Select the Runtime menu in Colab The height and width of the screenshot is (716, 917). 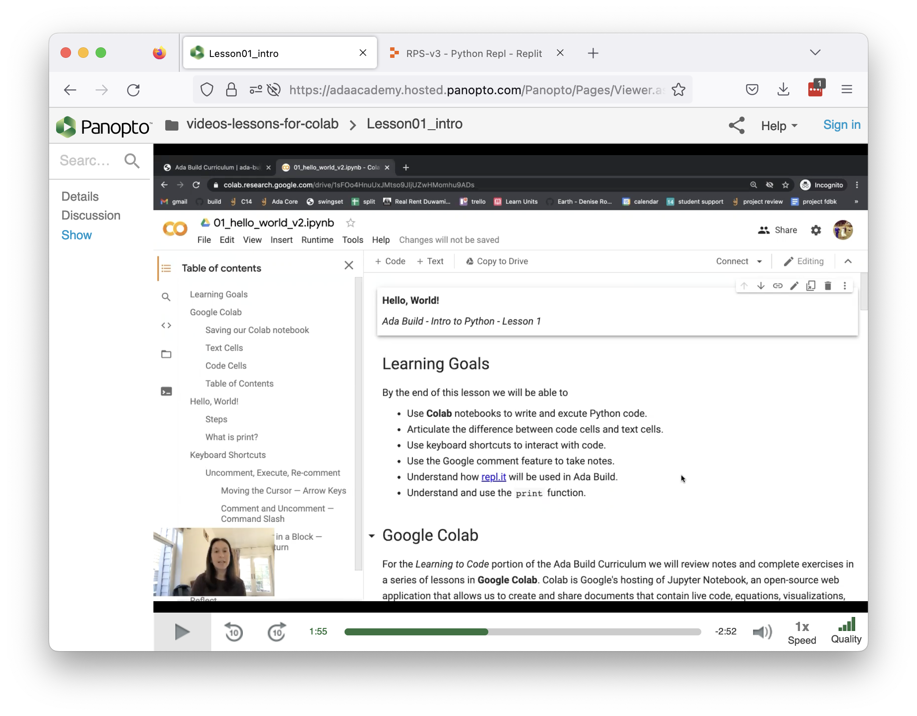click(x=316, y=240)
